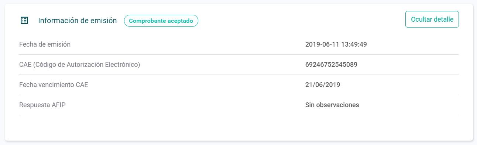Select the expiry date 21/06/2019
This screenshot has width=477, height=145.
click(323, 85)
